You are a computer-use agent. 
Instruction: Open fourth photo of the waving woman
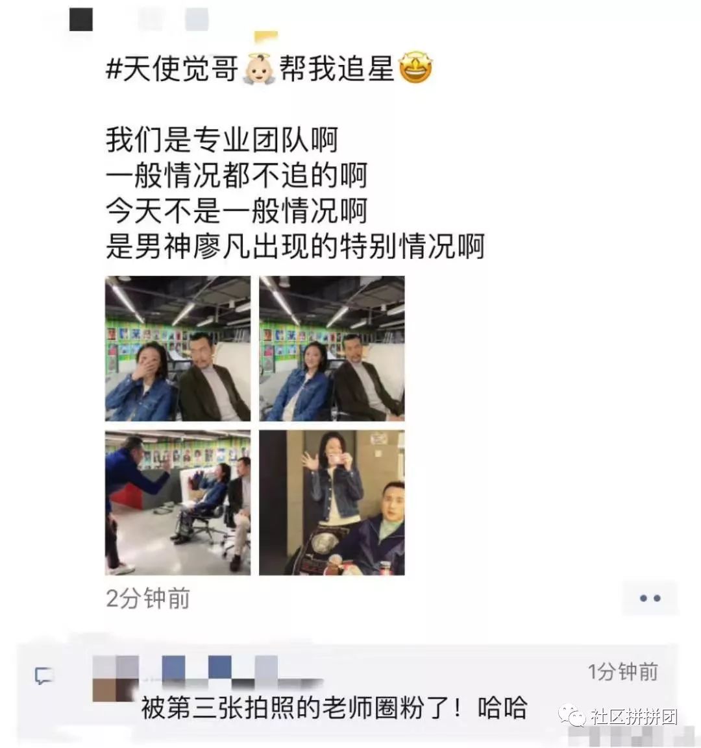point(332,502)
